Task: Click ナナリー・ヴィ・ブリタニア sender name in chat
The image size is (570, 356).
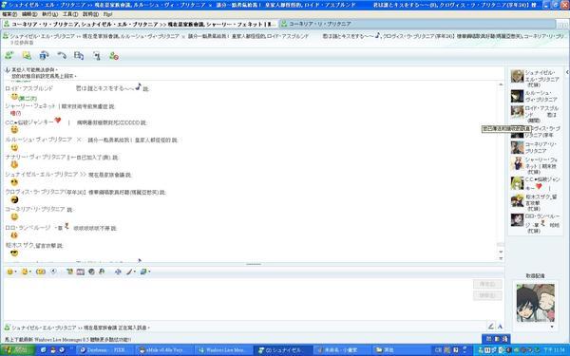Action: [x=36, y=157]
